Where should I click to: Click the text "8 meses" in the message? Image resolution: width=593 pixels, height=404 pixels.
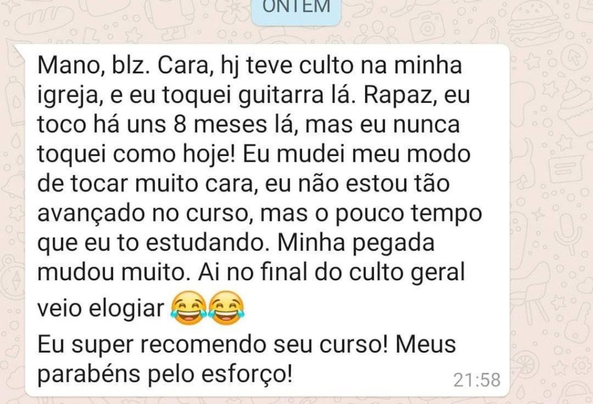(x=220, y=125)
